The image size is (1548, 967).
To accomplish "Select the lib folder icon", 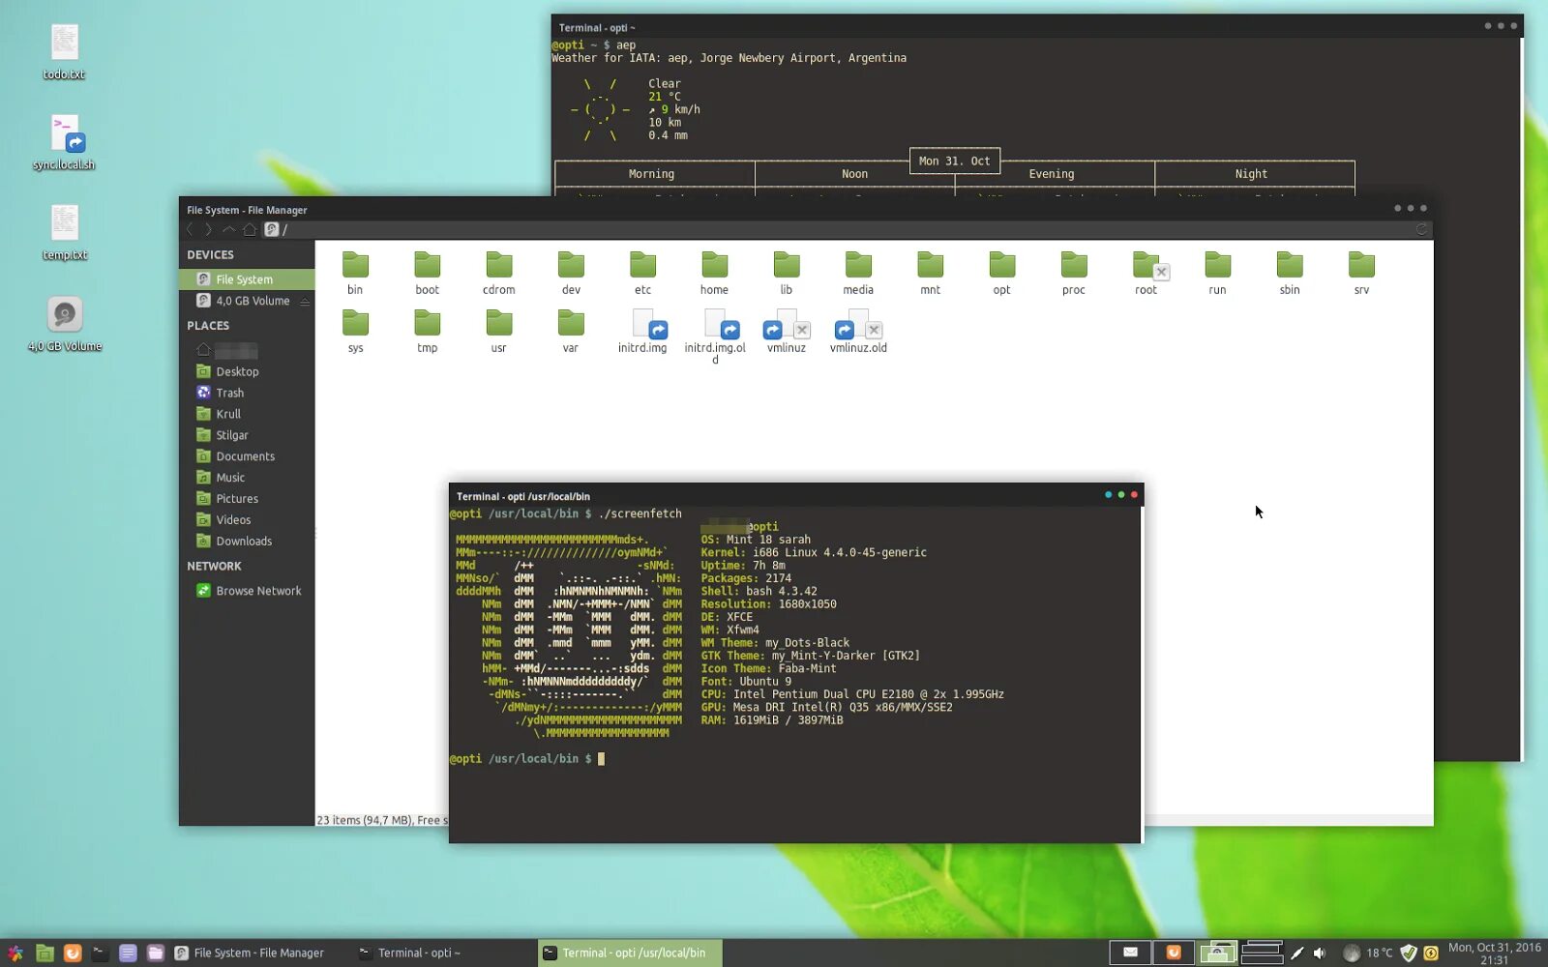I will pos(787,265).
